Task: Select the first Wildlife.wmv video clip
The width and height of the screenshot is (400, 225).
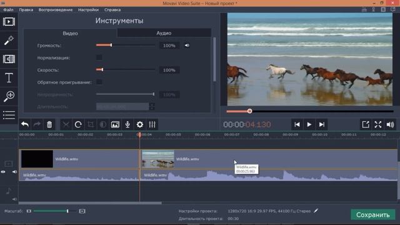Action: (x=79, y=159)
